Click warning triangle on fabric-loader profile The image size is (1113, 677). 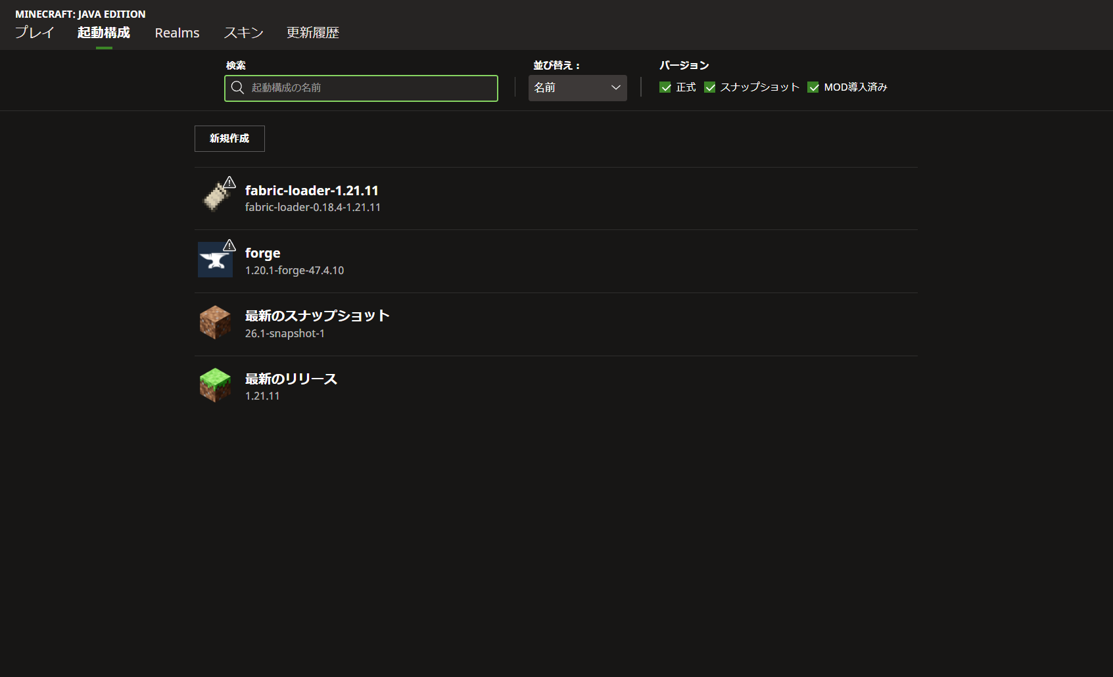(229, 182)
